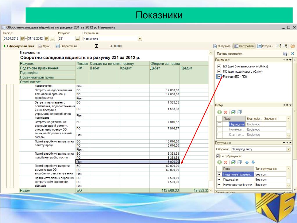Toggle ПО (дані податкового обліку) checkbox
Image resolution: width=297 pixels, height=223 pixels.
point(219,72)
